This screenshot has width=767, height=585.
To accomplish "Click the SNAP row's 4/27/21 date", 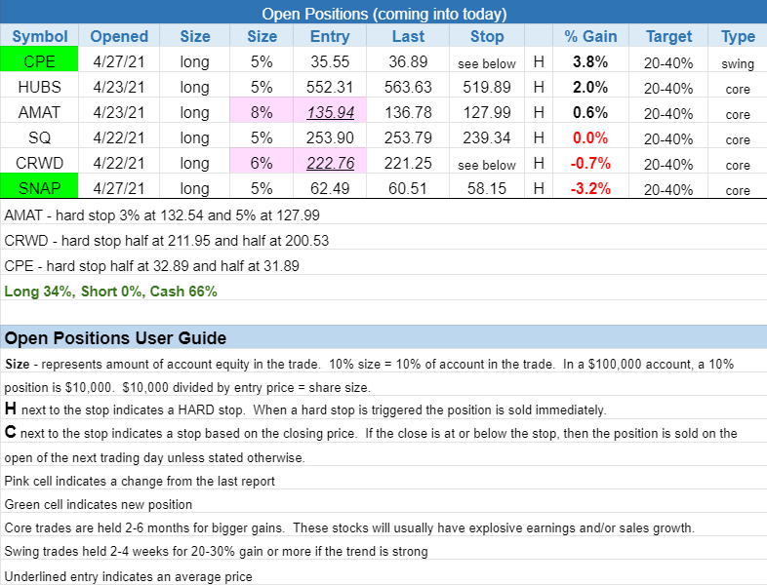I will (x=119, y=188).
